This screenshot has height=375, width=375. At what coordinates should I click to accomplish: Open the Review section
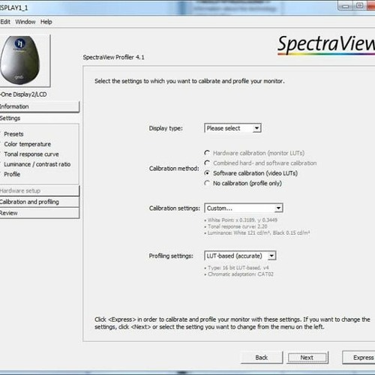click(40, 213)
